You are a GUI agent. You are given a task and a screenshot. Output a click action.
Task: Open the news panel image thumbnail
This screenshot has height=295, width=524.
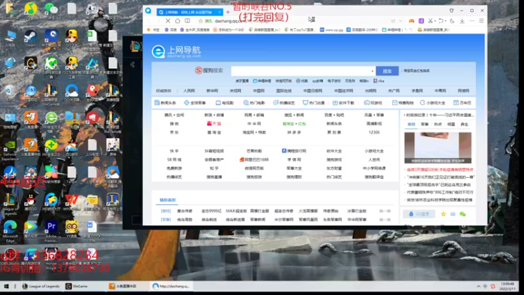click(x=438, y=147)
